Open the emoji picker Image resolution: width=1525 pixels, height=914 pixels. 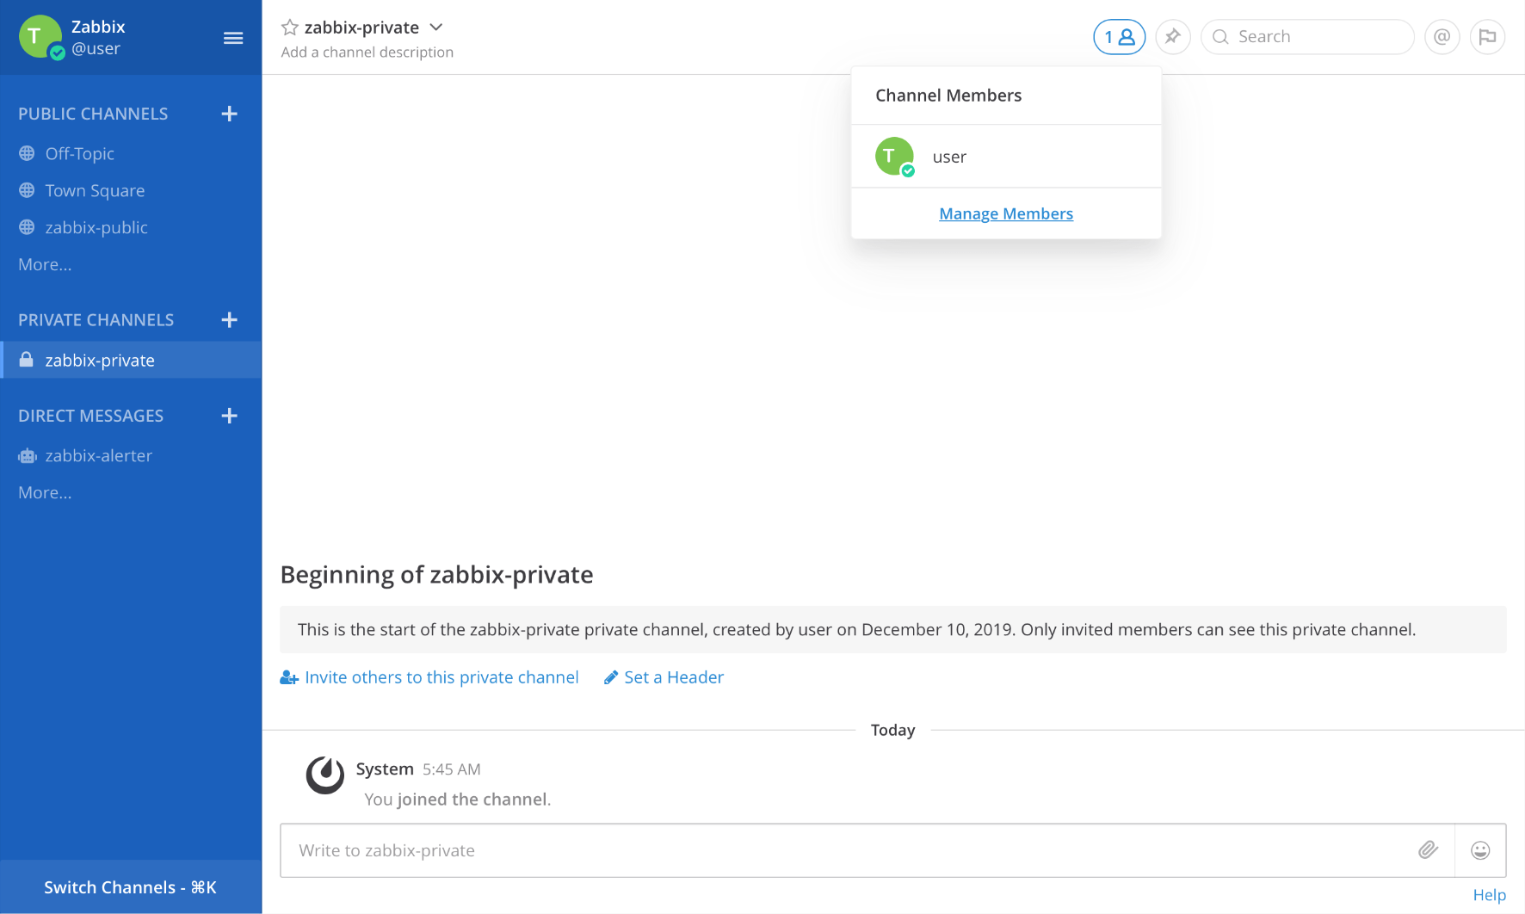[1480, 850]
